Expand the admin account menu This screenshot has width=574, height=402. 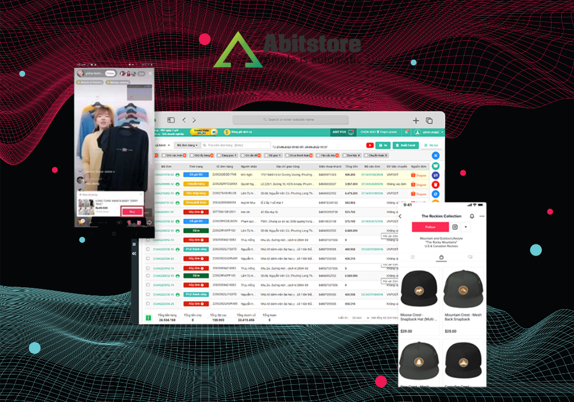pyautogui.click(x=429, y=132)
